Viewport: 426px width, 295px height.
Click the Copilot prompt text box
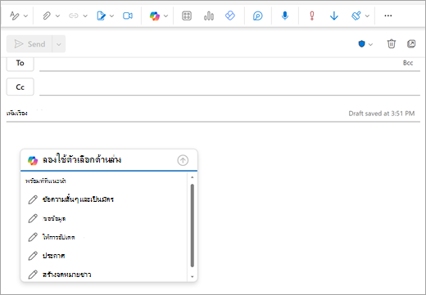point(108,160)
